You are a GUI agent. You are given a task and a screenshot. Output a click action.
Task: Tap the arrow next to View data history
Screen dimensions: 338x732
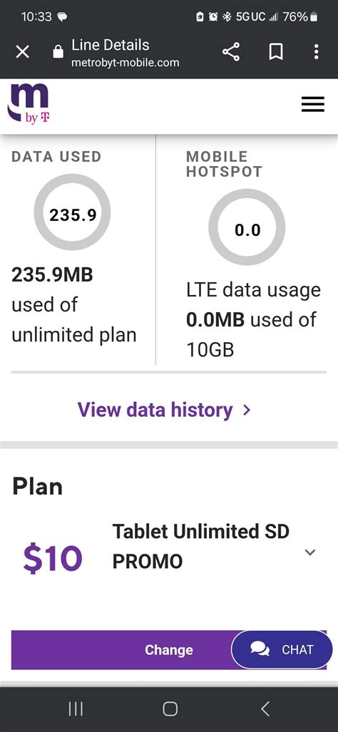click(x=247, y=411)
